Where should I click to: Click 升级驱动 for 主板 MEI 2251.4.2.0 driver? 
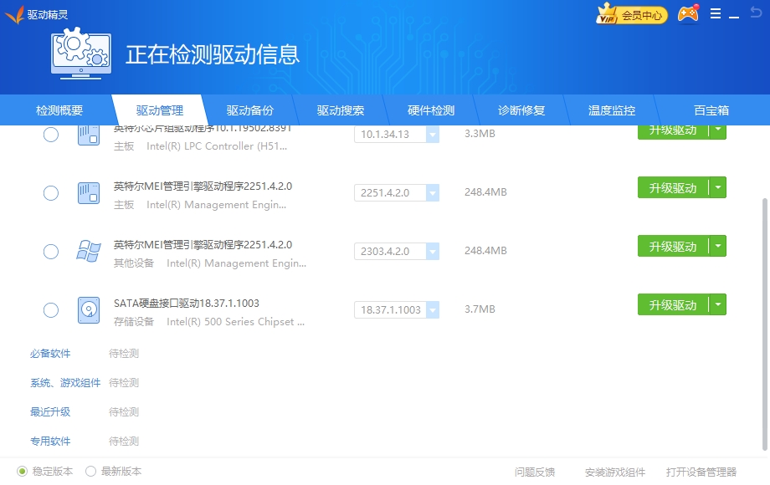tap(673, 188)
